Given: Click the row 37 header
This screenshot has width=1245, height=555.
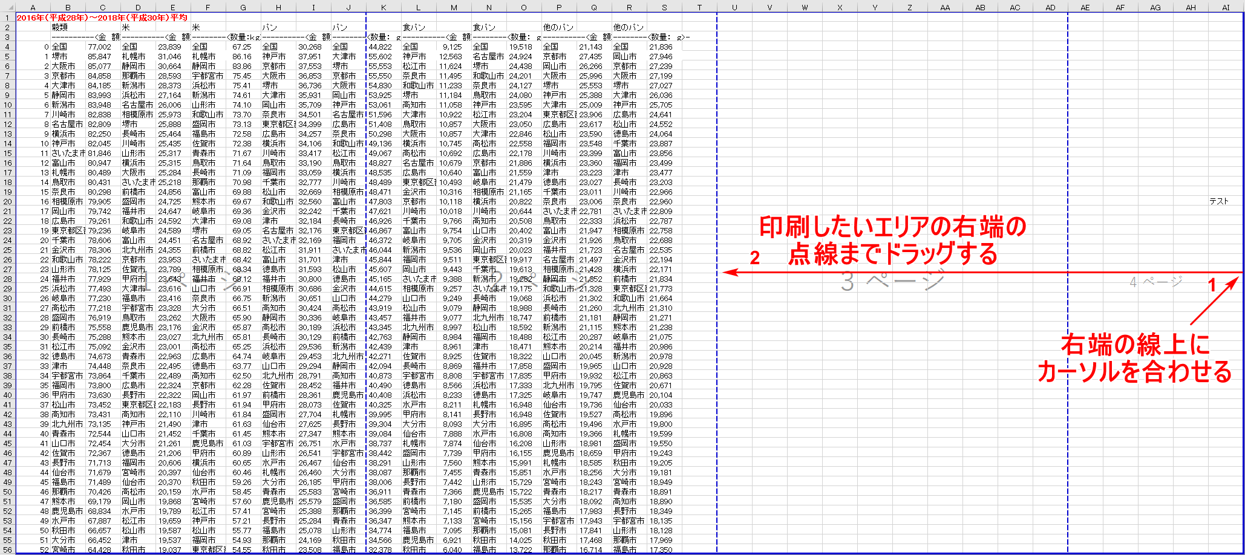Looking at the screenshot, I should click(7, 366).
